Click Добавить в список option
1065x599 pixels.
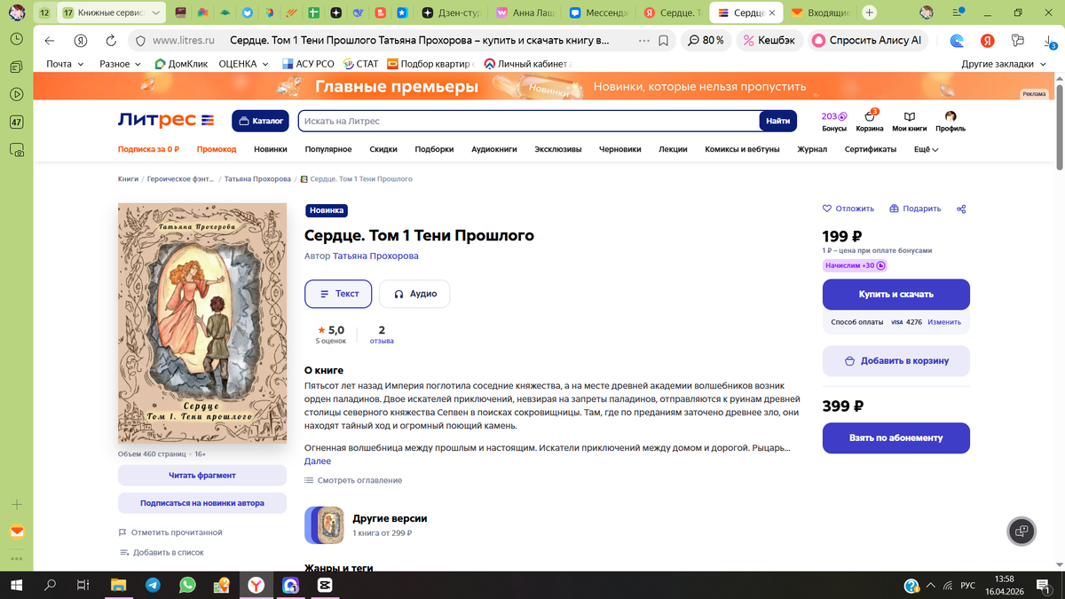pyautogui.click(x=162, y=552)
